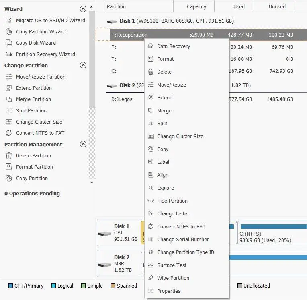Viewport: 307px width, 300px height.
Task: Collapse the Change Partition section
Action: (x=83, y=65)
